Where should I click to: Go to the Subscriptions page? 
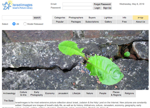click(92, 22)
